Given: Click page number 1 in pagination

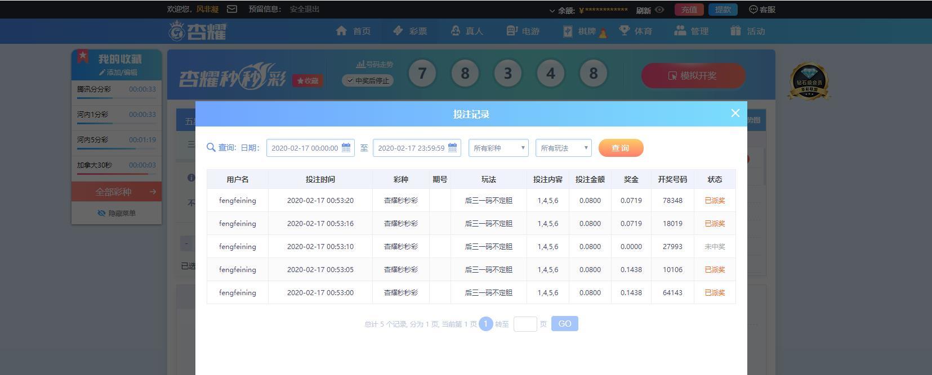Looking at the screenshot, I should 485,324.
